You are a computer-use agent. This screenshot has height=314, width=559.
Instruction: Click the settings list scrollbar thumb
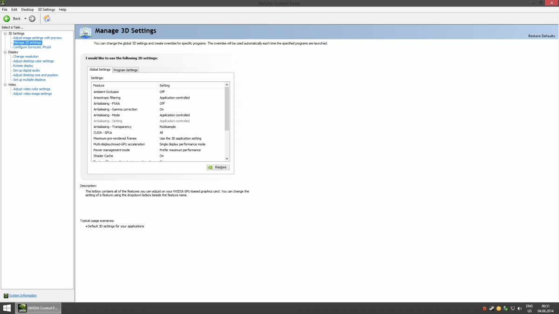click(x=227, y=109)
